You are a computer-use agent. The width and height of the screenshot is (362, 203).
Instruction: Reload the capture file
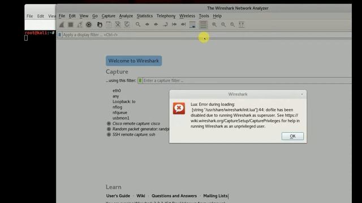(127, 25)
